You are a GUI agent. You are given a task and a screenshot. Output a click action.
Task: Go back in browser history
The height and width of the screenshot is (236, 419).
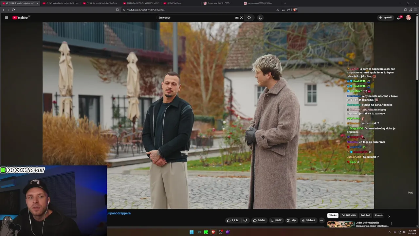(4, 10)
